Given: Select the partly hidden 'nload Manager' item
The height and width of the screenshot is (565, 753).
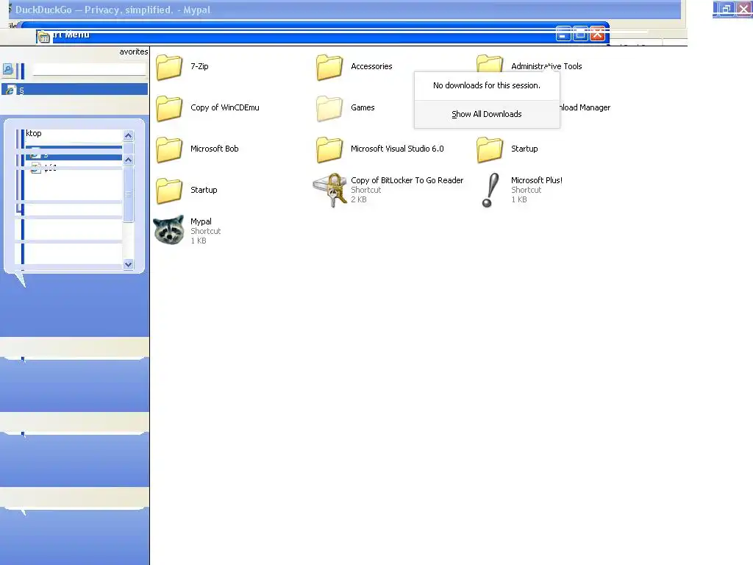Looking at the screenshot, I should pos(585,107).
